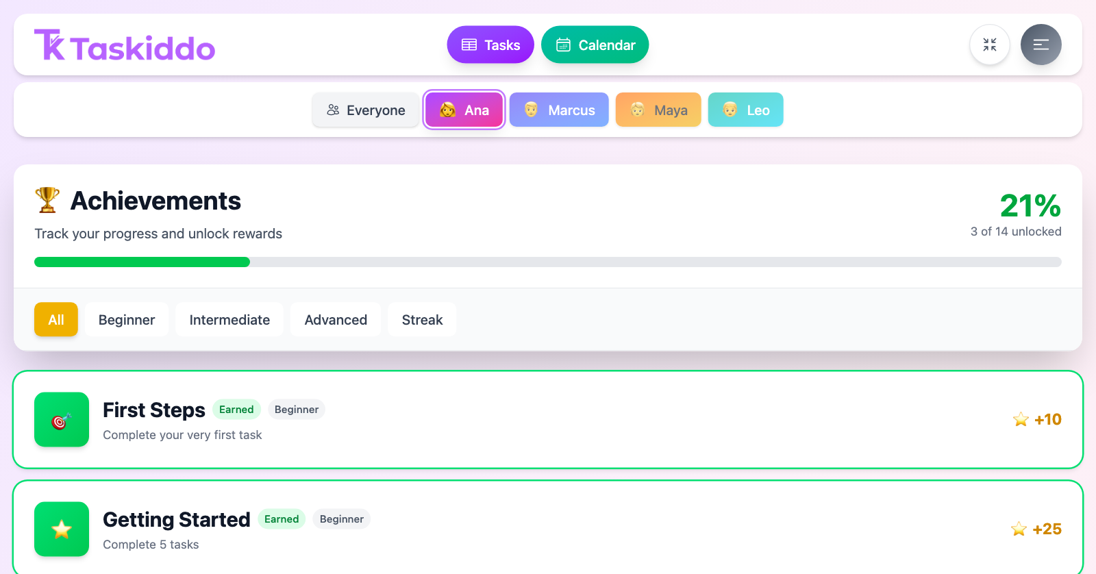The width and height of the screenshot is (1096, 574).
Task: Open the Tasks view
Action: click(x=490, y=45)
